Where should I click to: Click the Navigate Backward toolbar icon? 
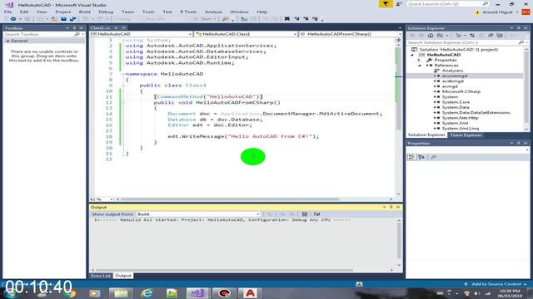click(x=13, y=19)
